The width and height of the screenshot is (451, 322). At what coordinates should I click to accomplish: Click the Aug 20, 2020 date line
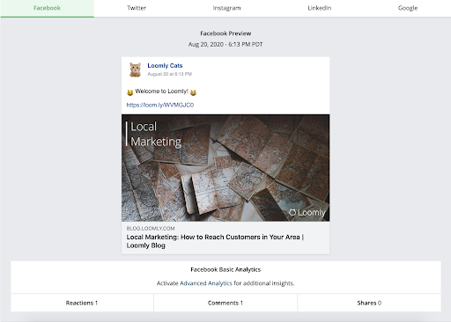point(225,44)
